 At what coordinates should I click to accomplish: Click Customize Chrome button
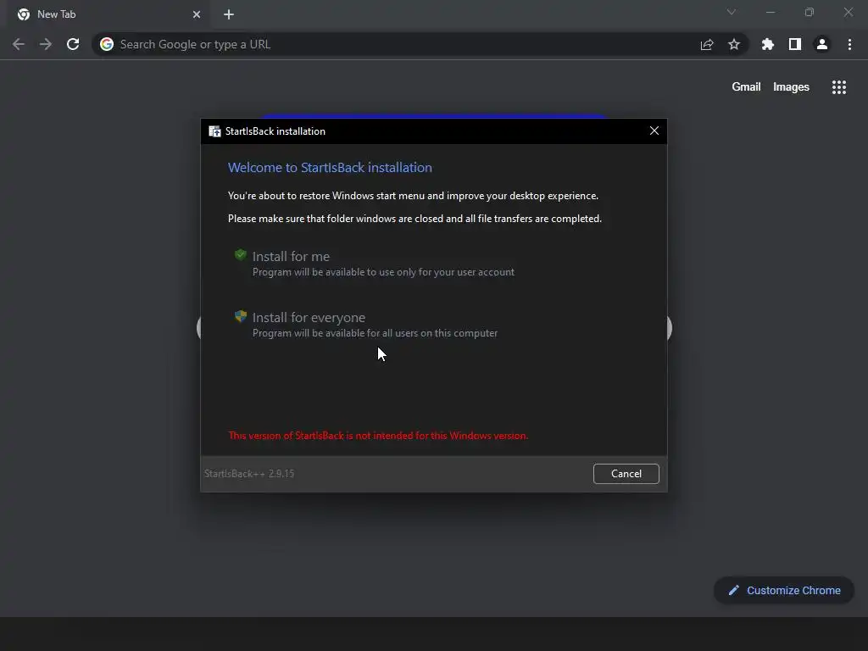(x=784, y=591)
